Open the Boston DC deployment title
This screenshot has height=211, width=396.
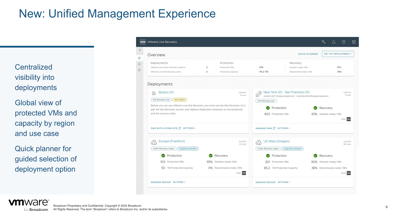[x=166, y=92]
